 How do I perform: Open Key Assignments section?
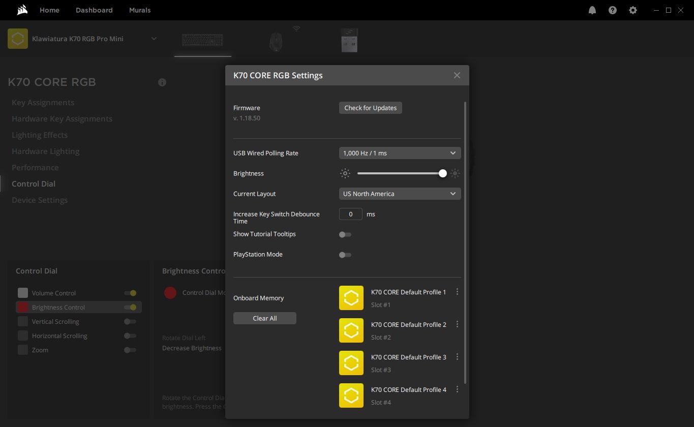(43, 103)
